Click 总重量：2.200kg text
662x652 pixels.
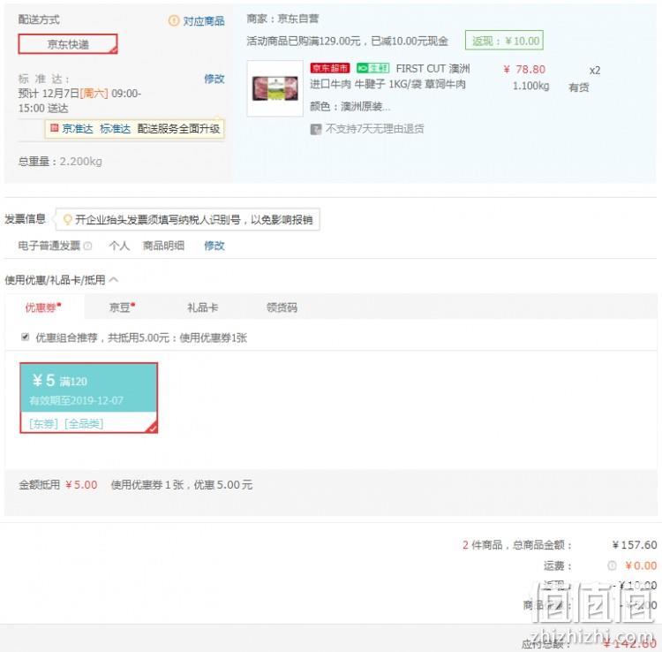pyautogui.click(x=60, y=162)
